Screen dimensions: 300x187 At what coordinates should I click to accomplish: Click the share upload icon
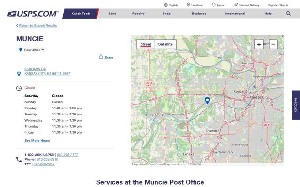click(101, 57)
